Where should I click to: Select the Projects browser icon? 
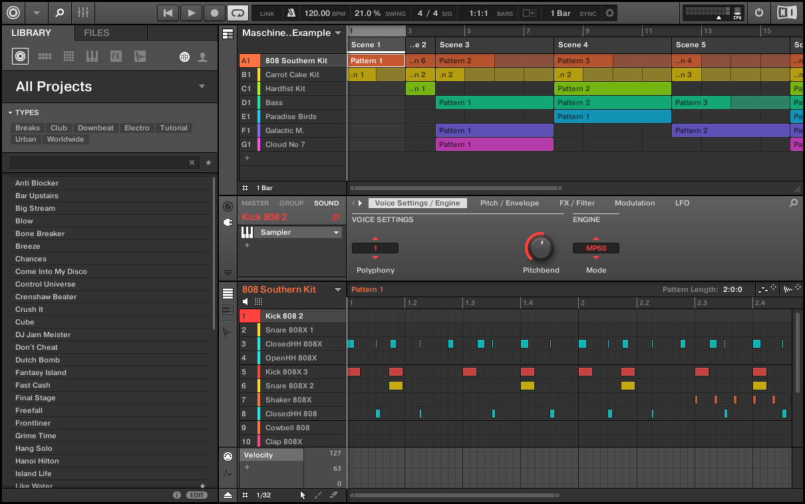click(x=20, y=57)
